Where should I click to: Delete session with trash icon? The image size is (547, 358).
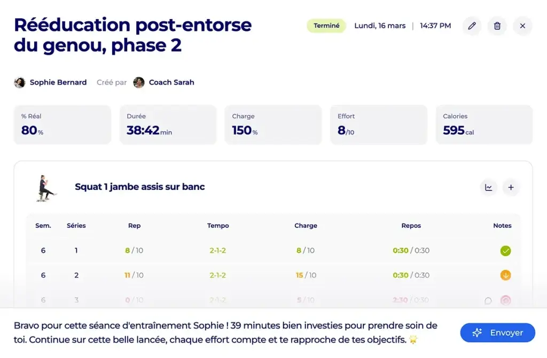tap(497, 26)
